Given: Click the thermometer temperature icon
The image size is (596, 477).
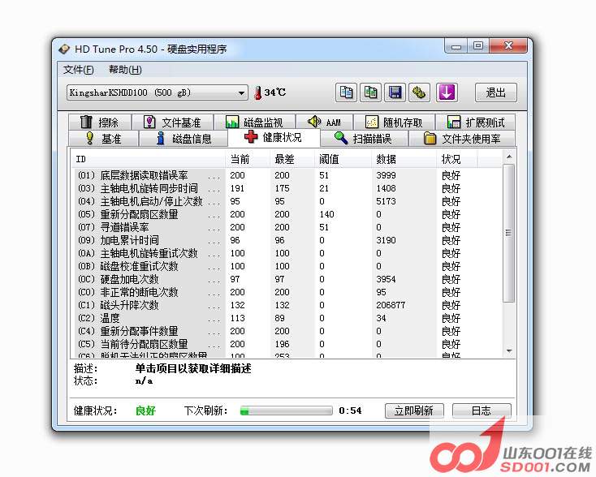Looking at the screenshot, I should (258, 92).
